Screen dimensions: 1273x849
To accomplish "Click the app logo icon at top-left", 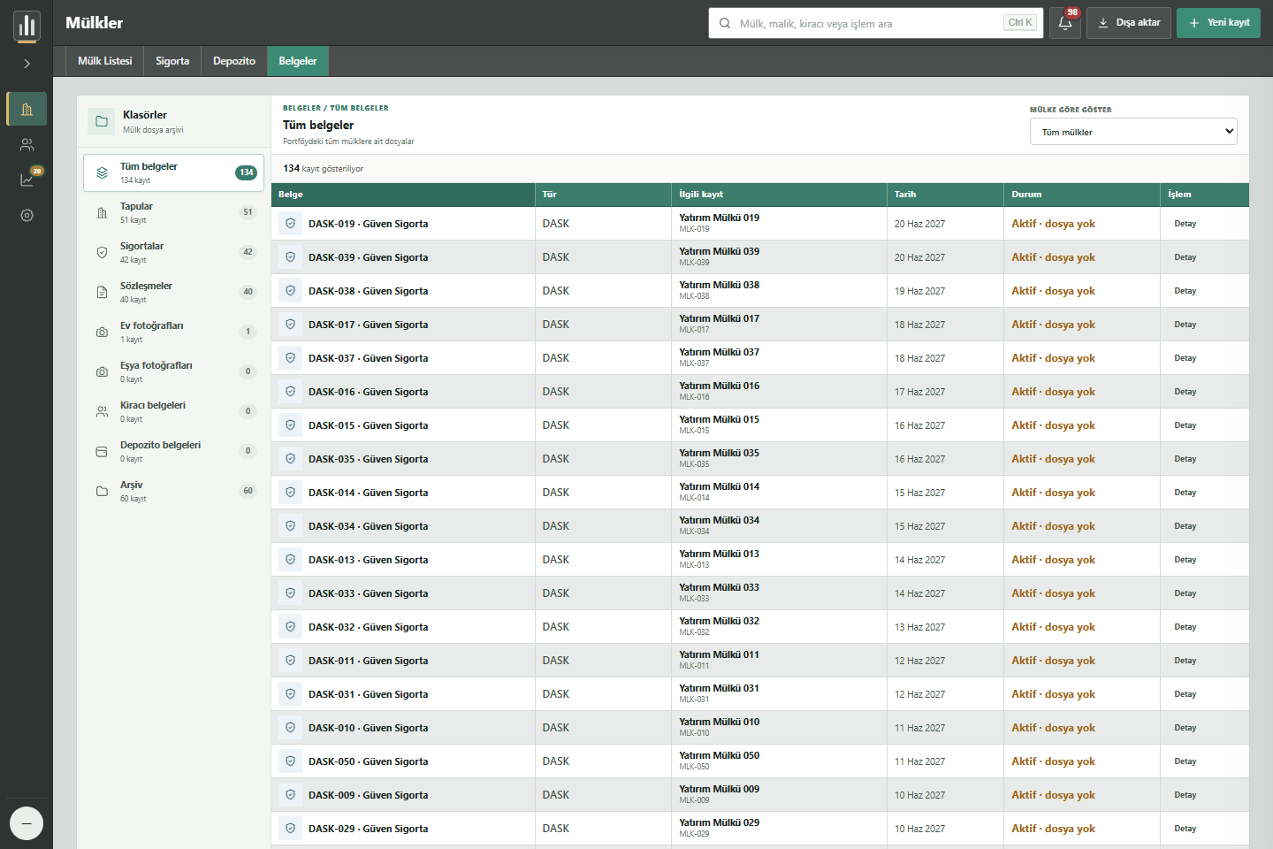I will (x=27, y=26).
